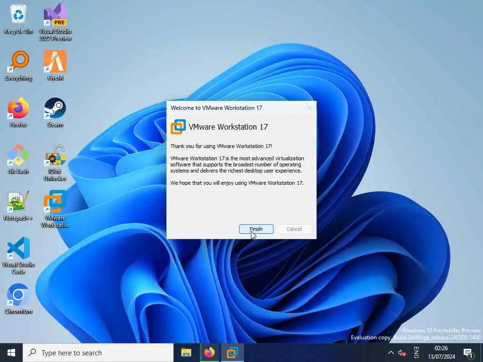
Task: Click the text 'Thank you for using VMware Workstation 17!'
Action: (221, 146)
